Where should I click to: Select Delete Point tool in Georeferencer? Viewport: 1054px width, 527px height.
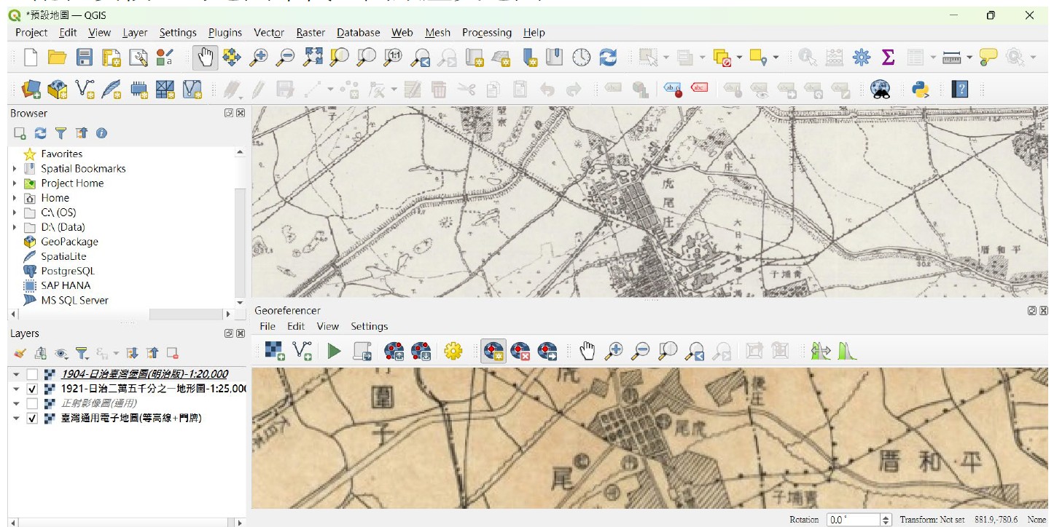520,352
